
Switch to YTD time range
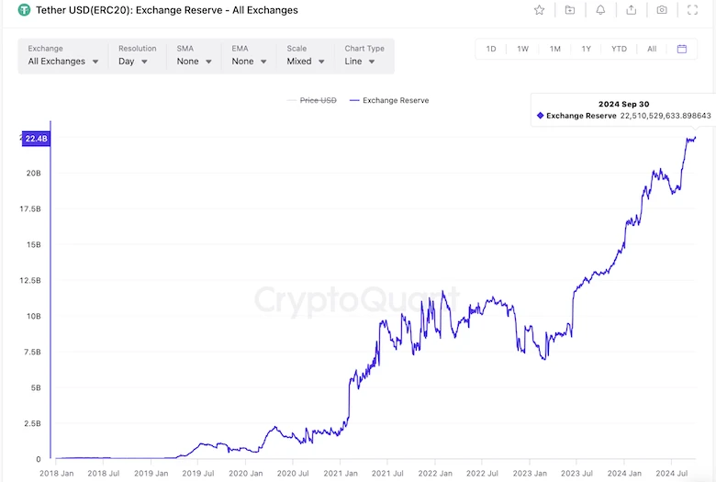pos(619,49)
